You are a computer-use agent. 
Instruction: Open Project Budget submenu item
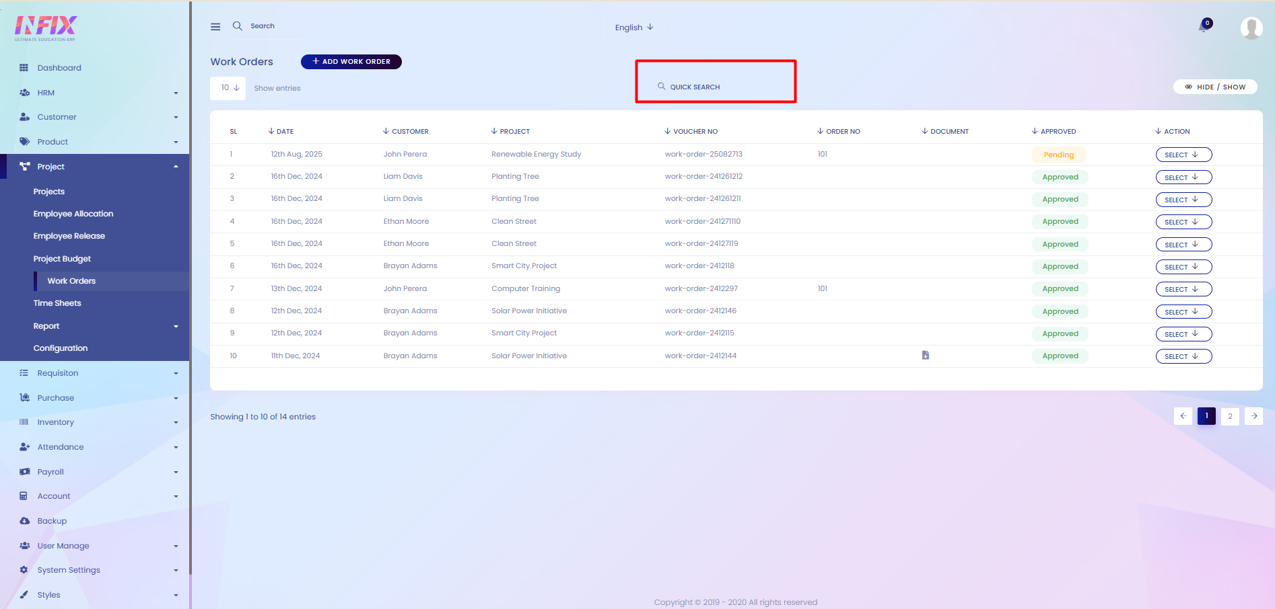(62, 259)
